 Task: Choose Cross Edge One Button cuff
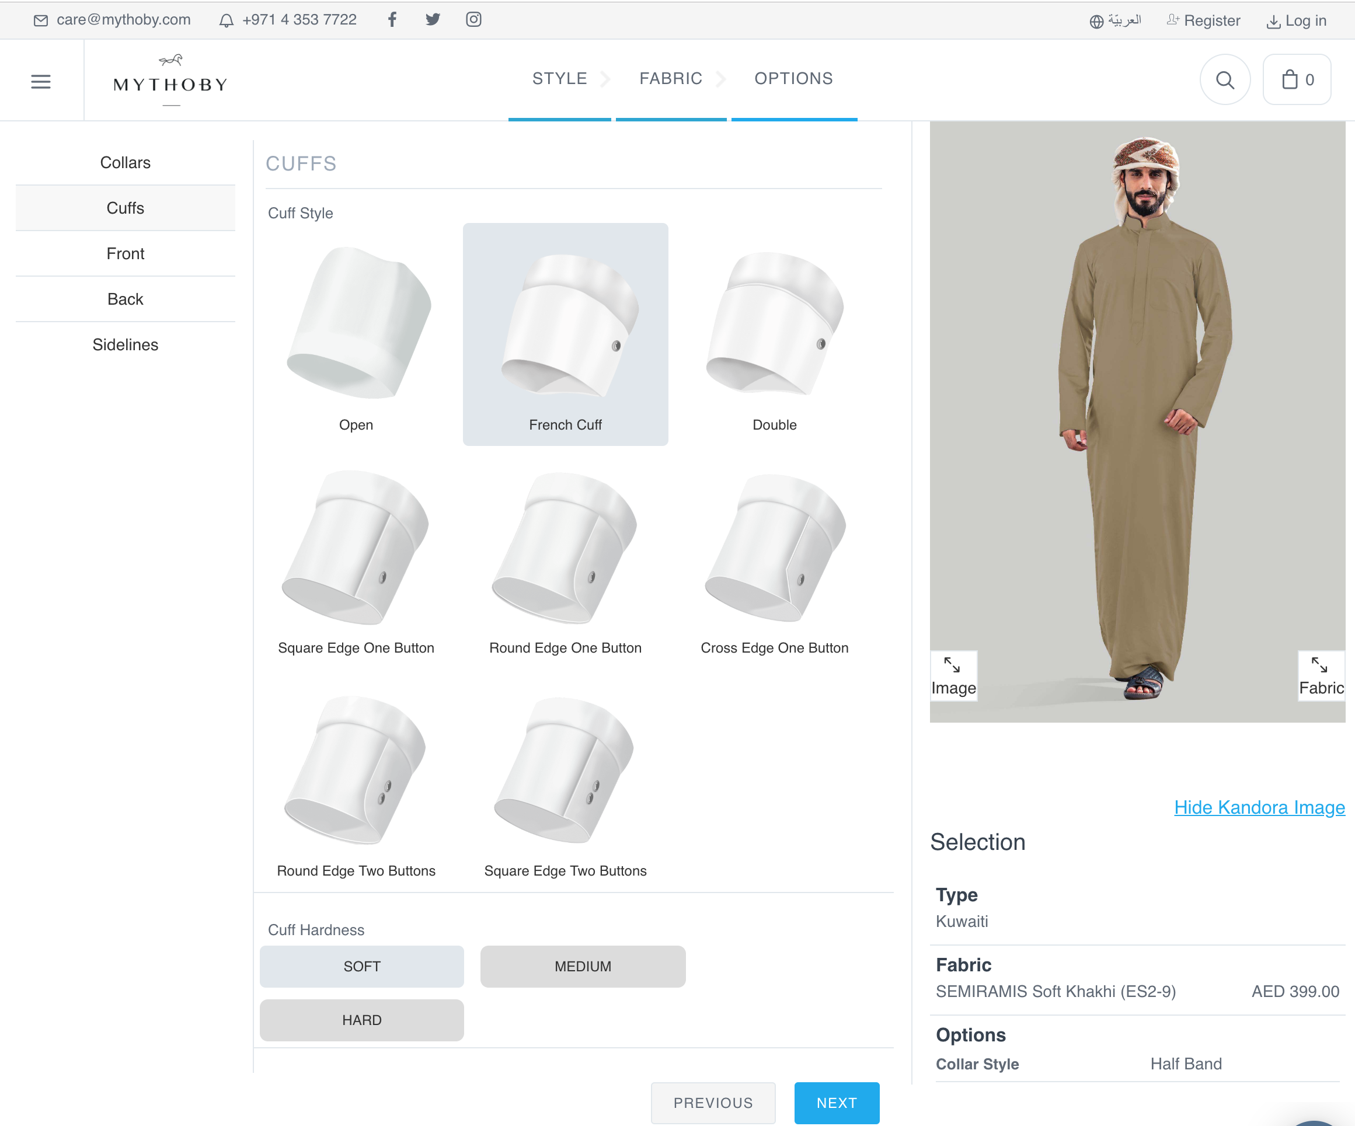pyautogui.click(x=774, y=557)
